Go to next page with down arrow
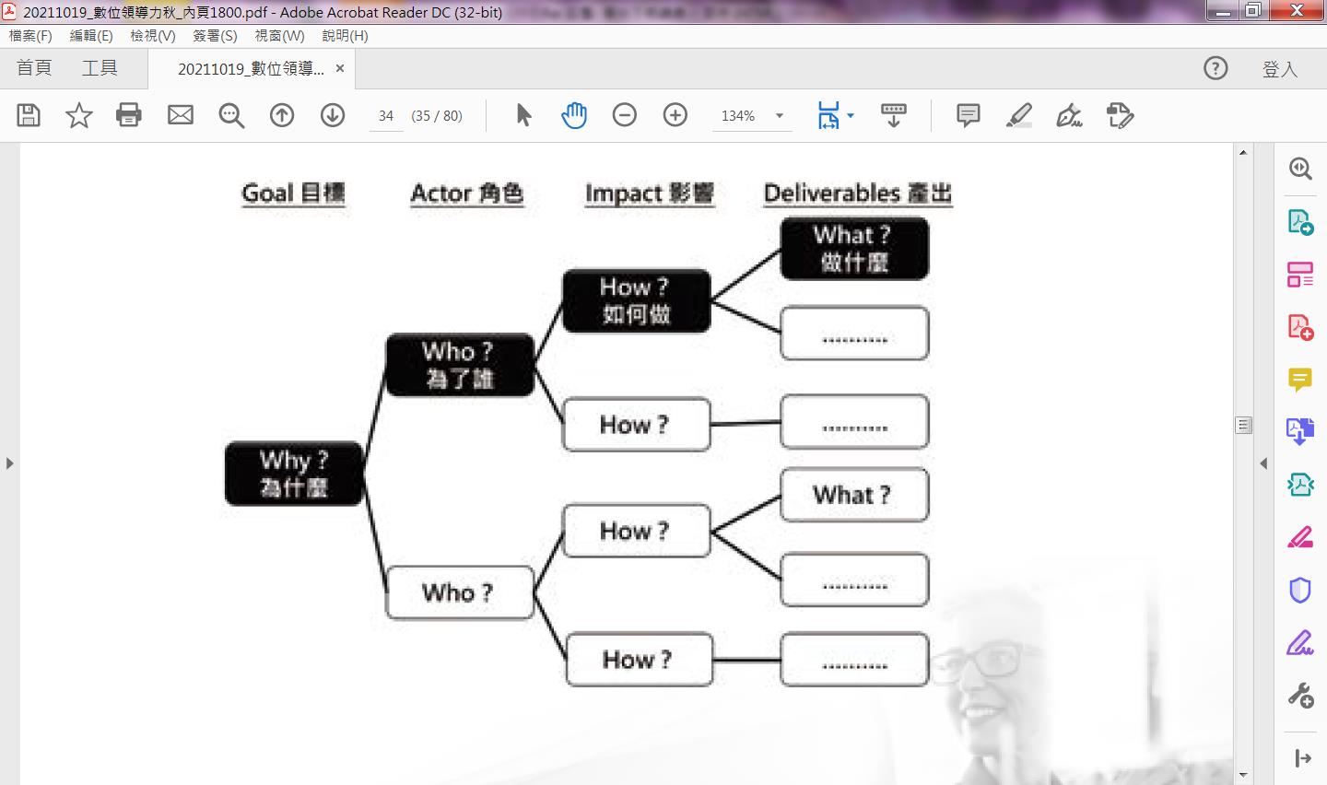 [x=333, y=115]
